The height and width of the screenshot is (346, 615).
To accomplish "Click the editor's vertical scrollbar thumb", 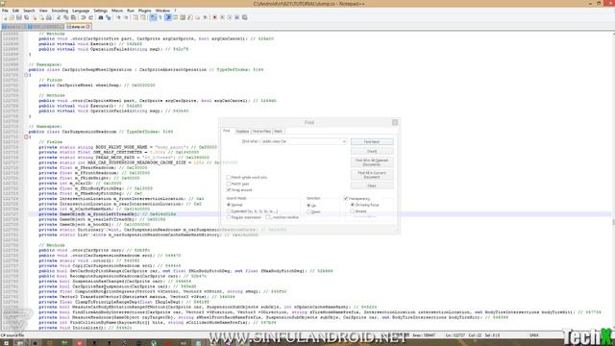I will coord(613,222).
